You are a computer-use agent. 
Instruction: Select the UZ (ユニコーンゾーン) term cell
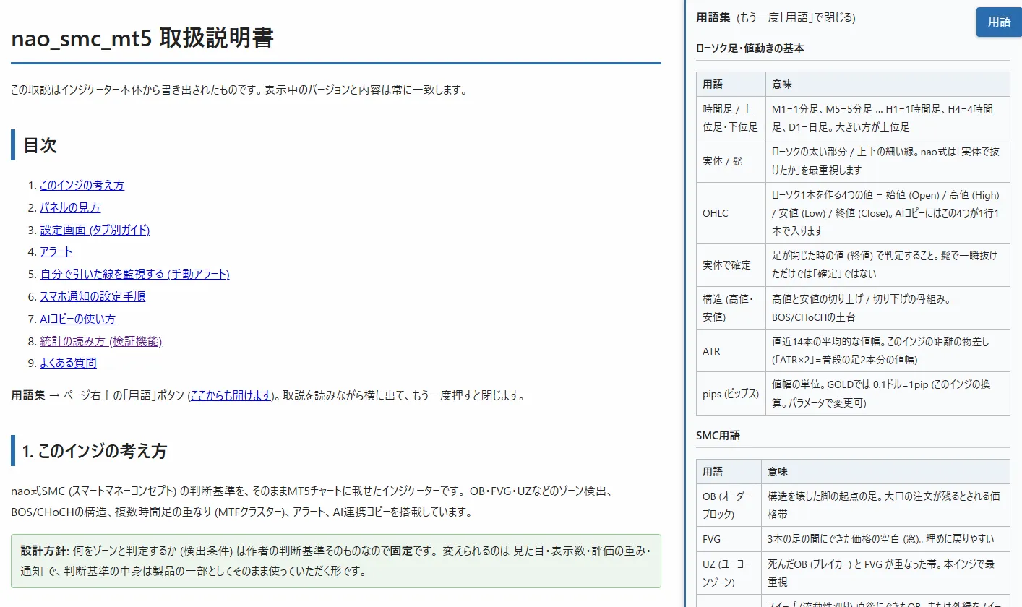click(x=729, y=573)
